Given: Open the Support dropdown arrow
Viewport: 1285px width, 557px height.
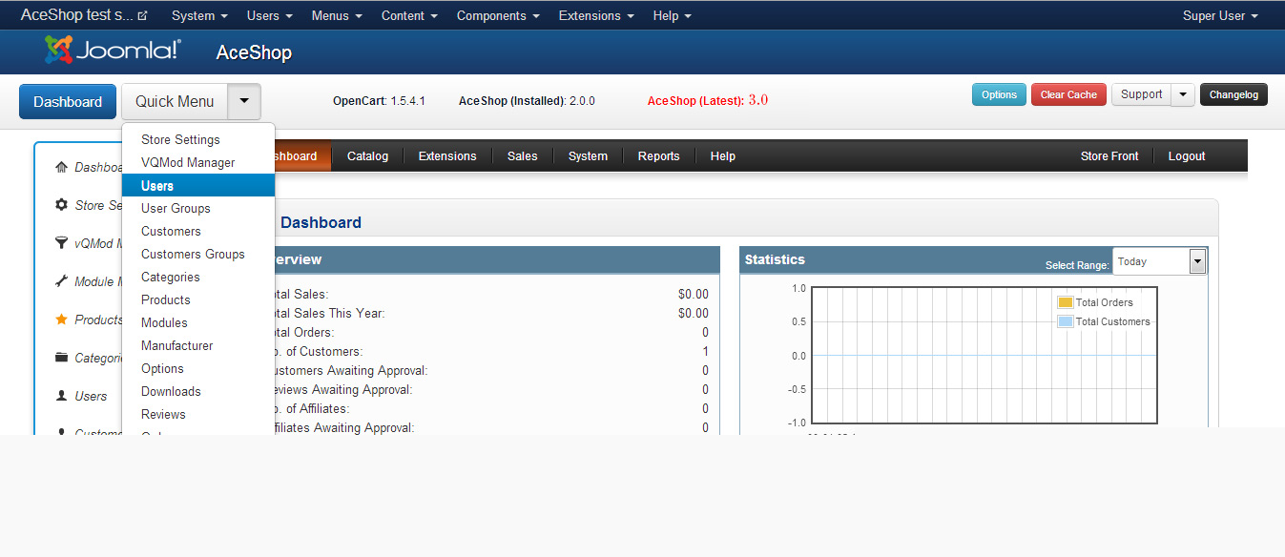Looking at the screenshot, I should pyautogui.click(x=1183, y=94).
